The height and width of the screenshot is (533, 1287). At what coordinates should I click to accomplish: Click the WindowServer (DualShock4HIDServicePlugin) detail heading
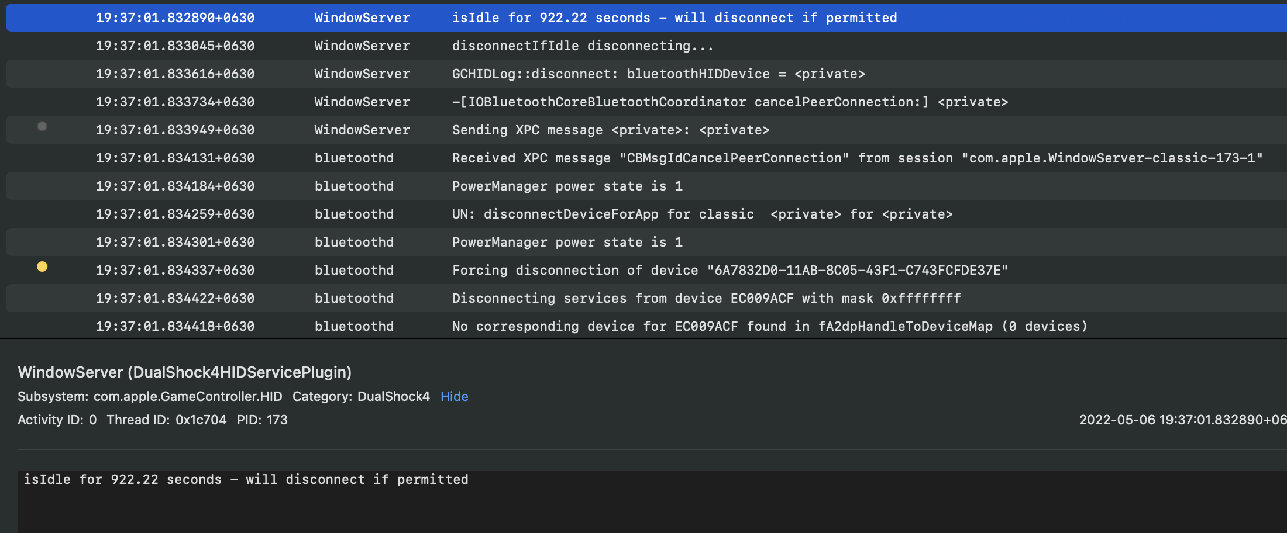tap(185, 372)
